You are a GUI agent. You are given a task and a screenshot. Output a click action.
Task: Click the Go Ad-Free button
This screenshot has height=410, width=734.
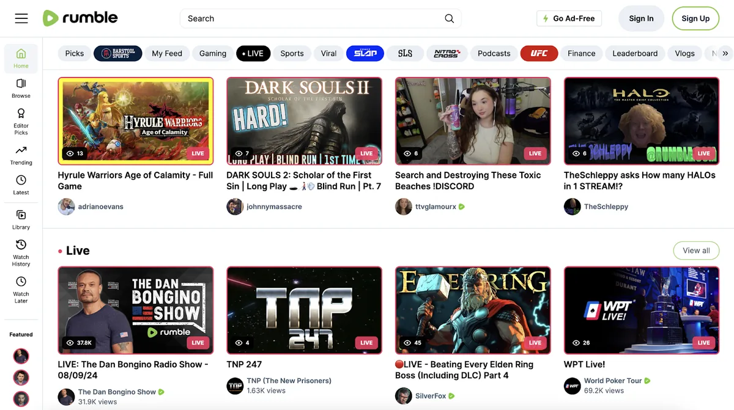(x=569, y=18)
